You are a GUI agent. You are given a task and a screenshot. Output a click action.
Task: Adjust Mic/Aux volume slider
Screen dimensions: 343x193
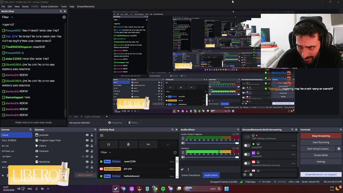(x=212, y=157)
